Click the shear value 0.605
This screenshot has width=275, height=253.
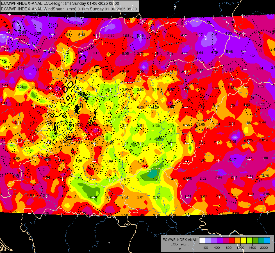click(218, 160)
